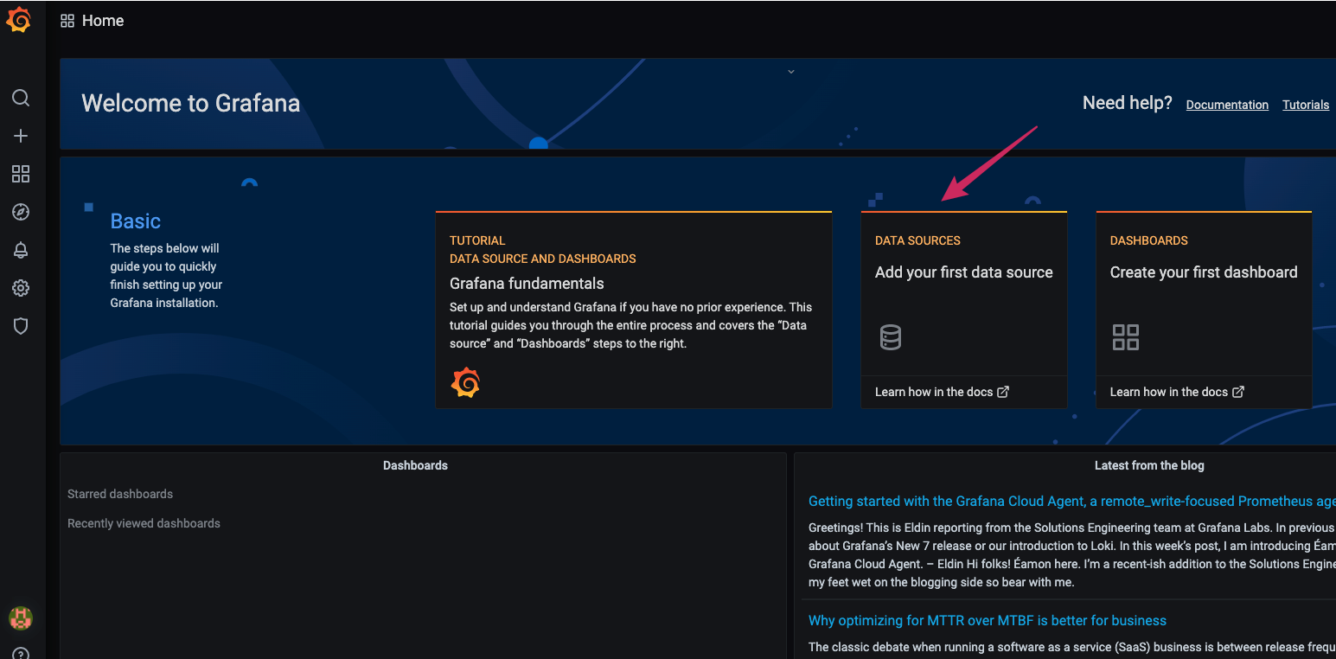1336x659 pixels.
Task: Click the DATA SOURCES card label
Action: pos(917,240)
